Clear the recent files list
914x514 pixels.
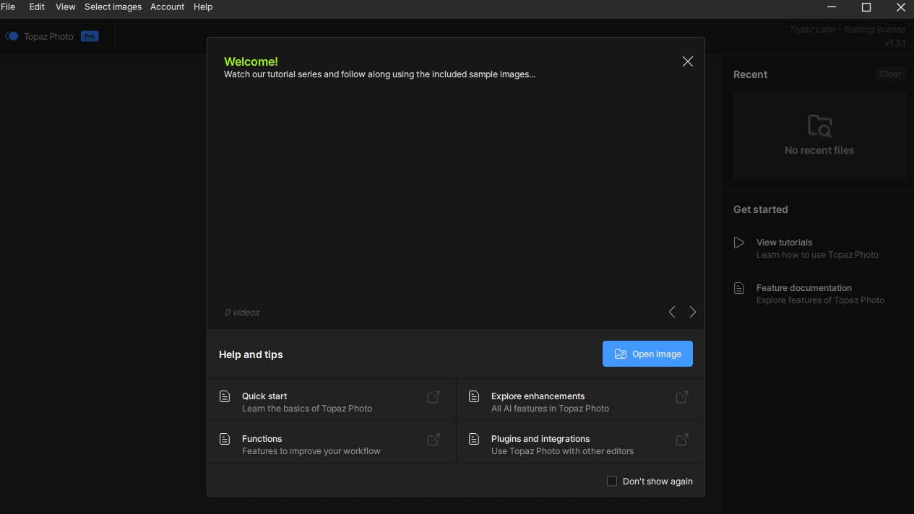click(x=889, y=74)
